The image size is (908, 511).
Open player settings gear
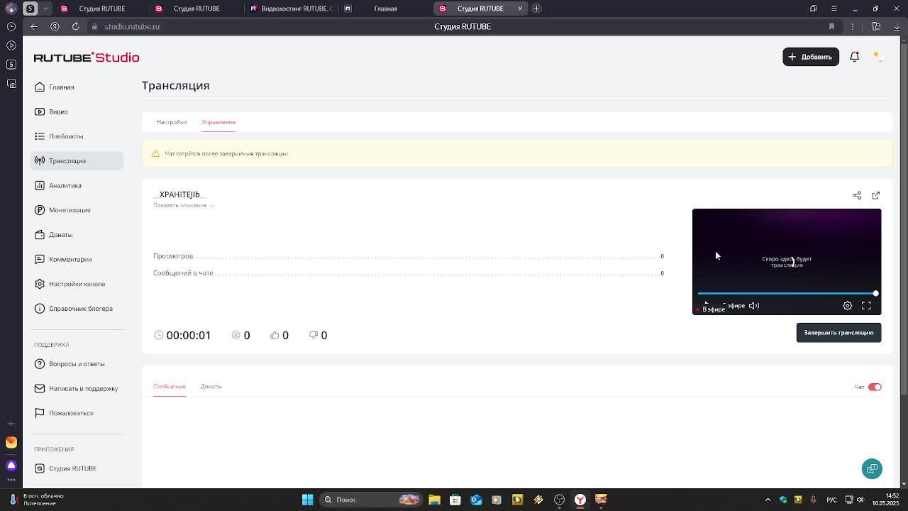point(848,306)
